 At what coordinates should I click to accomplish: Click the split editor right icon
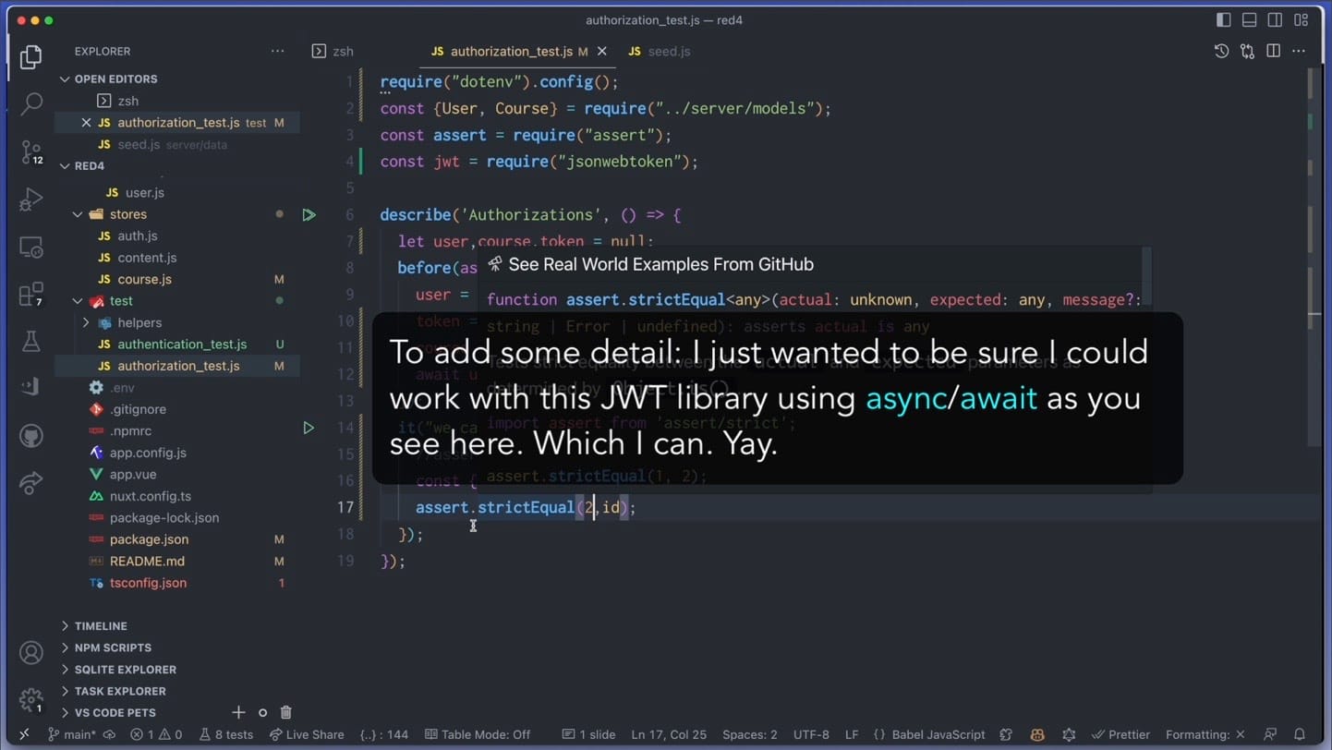[1273, 52]
